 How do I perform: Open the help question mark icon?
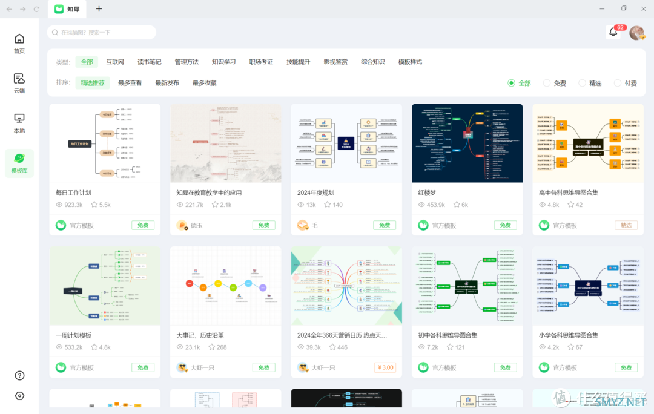[x=19, y=376]
